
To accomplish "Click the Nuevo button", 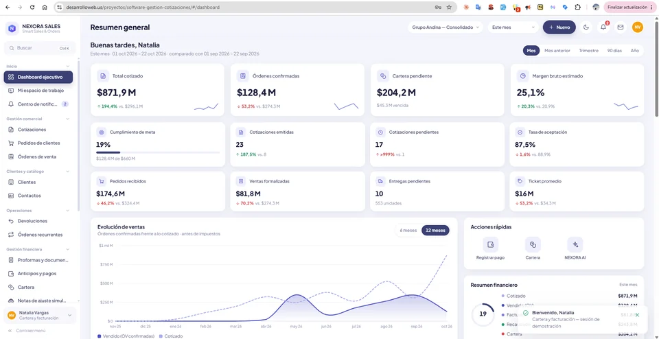I will point(559,27).
